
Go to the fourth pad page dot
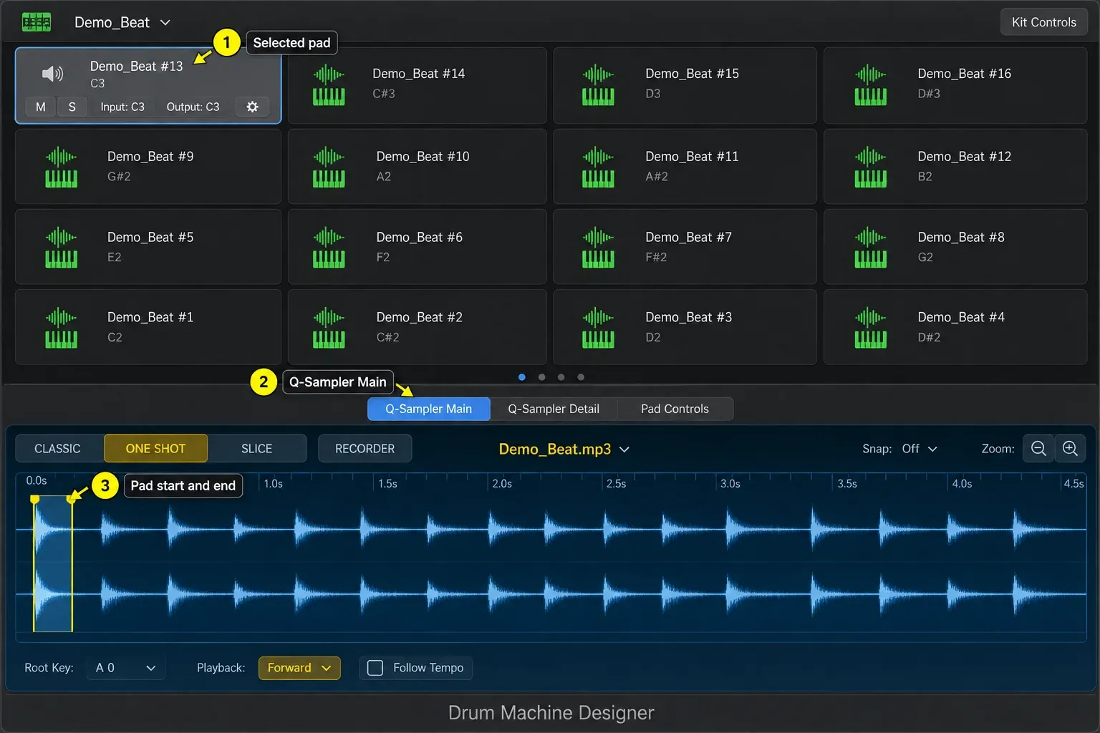coord(581,377)
